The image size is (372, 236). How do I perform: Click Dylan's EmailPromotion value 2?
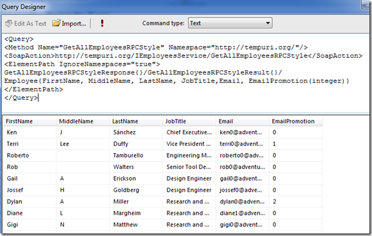(x=296, y=202)
